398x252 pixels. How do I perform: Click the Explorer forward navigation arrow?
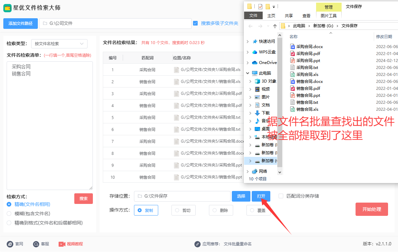pos(260,26)
